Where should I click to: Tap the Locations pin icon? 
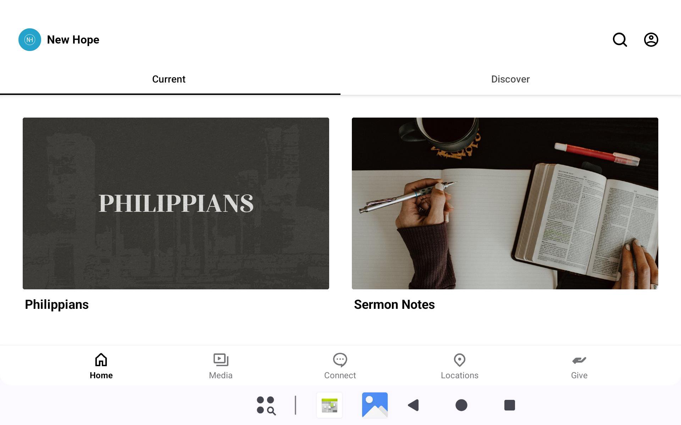[x=459, y=360]
